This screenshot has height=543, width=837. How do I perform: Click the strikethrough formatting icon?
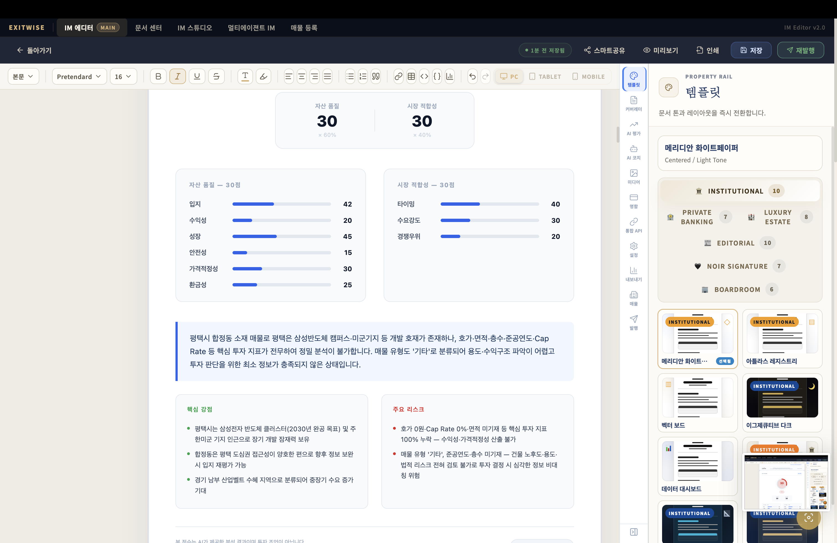[216, 76]
